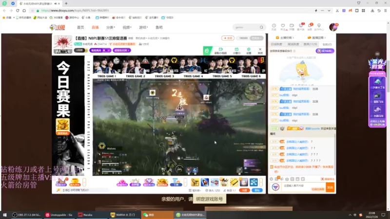
Task: Expand the left task icons arrow
Action: 84,182
